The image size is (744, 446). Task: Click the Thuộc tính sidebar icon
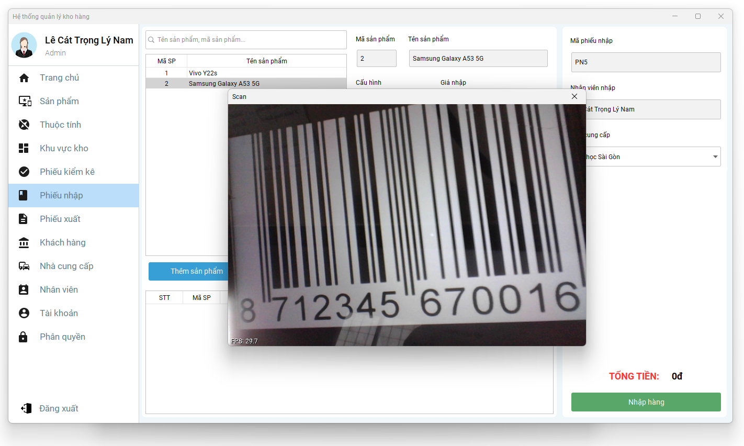point(24,125)
